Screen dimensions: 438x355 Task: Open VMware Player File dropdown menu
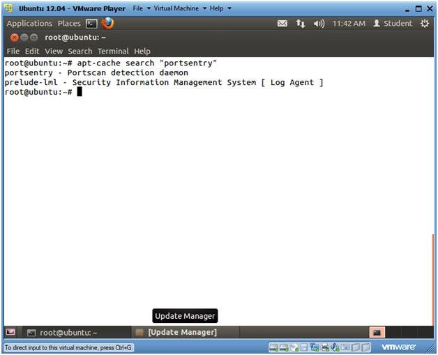point(142,8)
